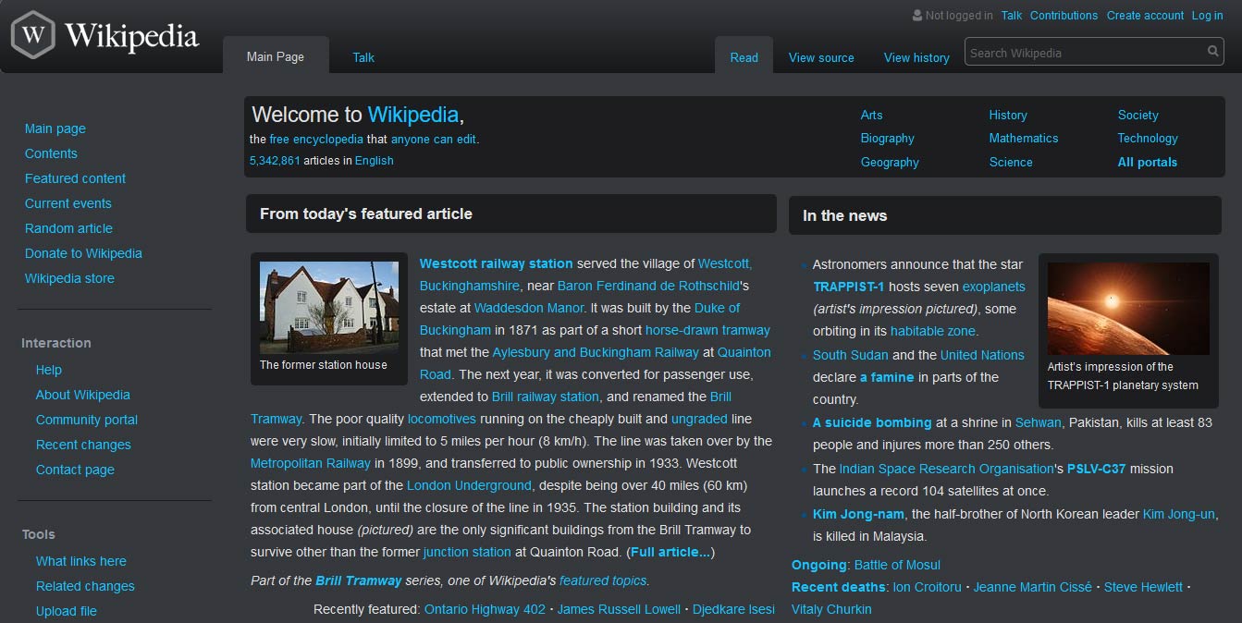
Task: Open the All portals page
Action: pos(1147,162)
